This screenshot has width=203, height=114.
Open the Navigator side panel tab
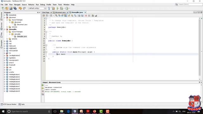point(1,44)
